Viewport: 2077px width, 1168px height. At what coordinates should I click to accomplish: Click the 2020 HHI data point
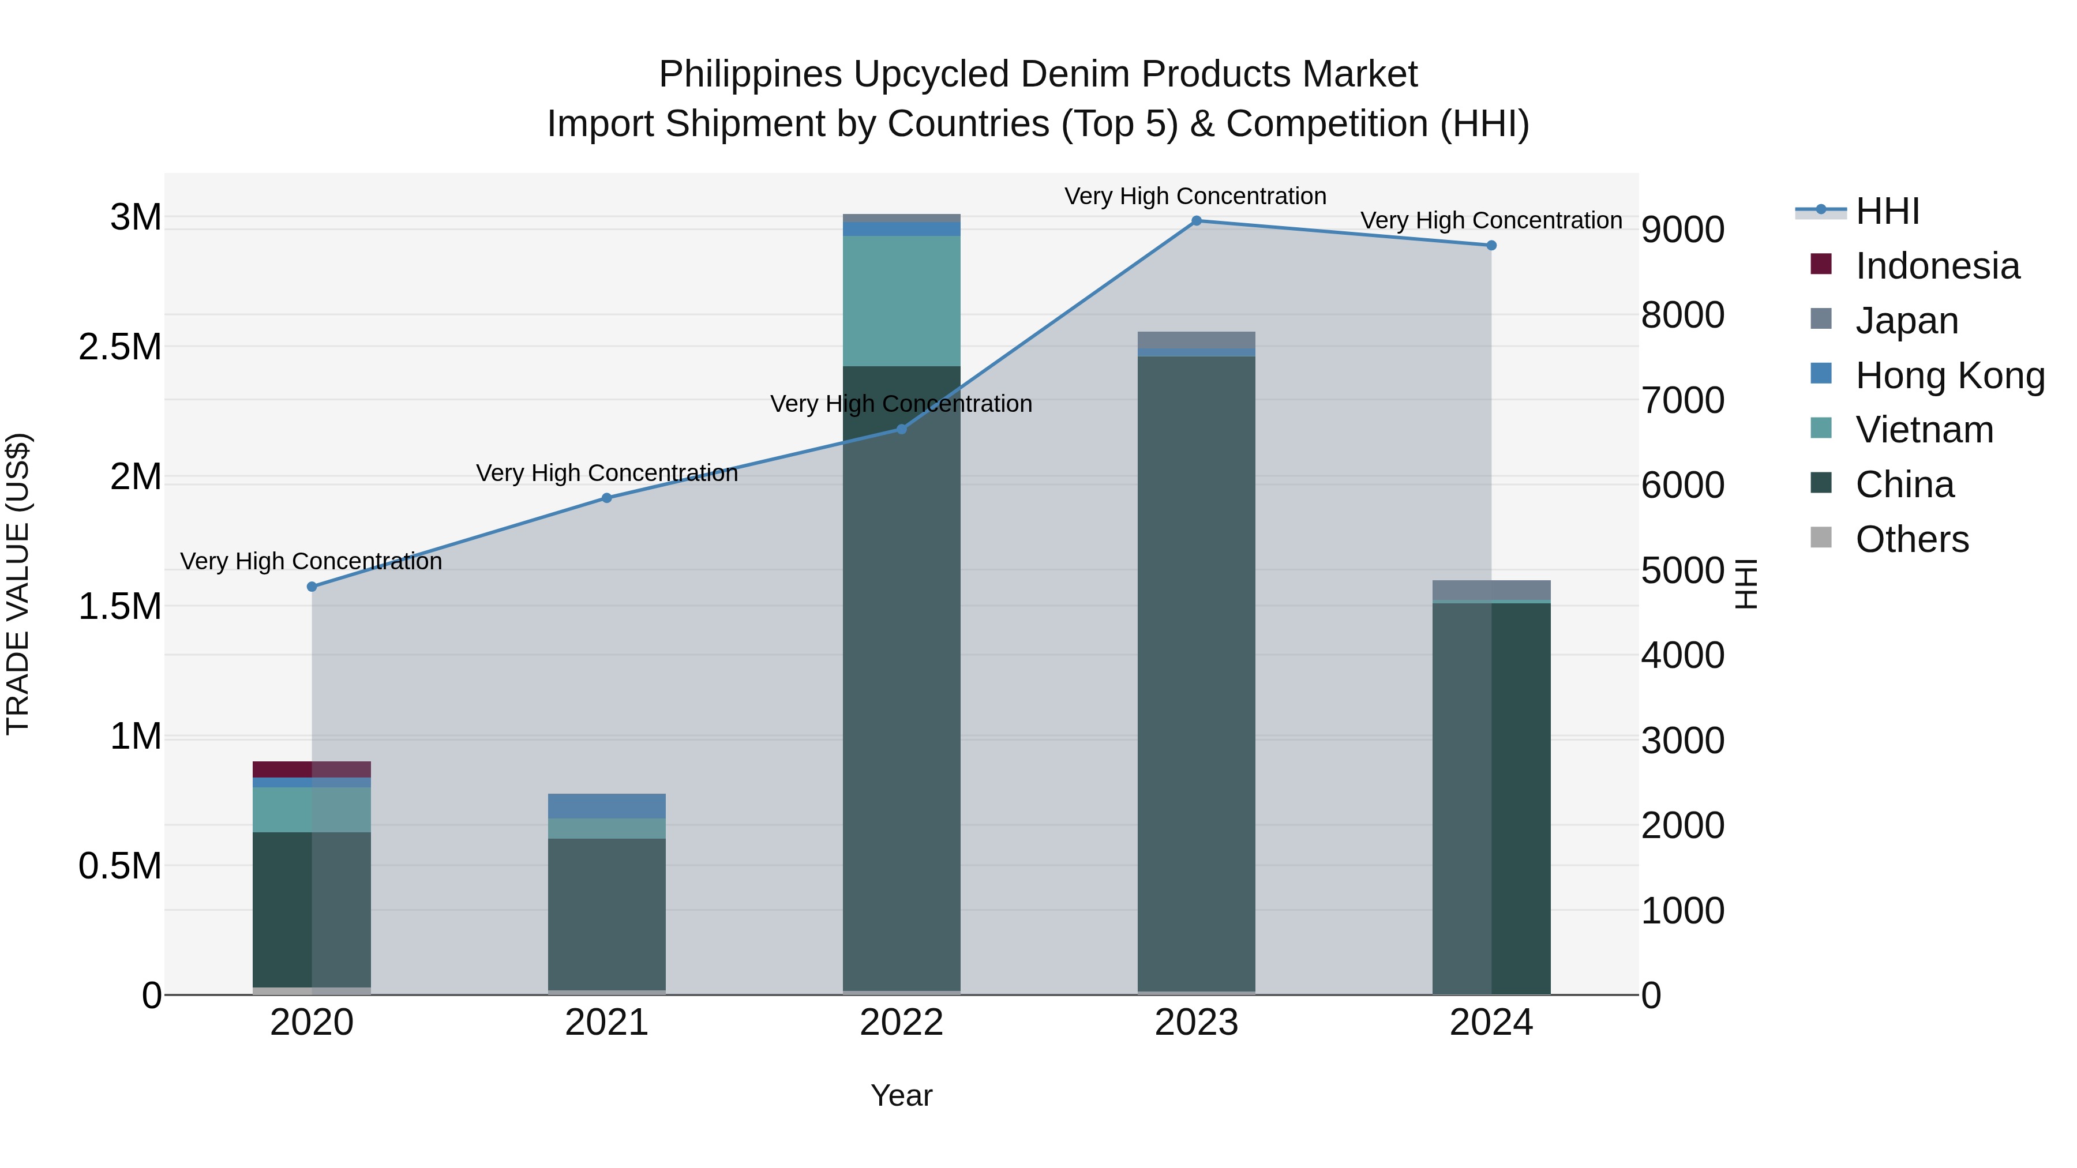pyautogui.click(x=312, y=587)
